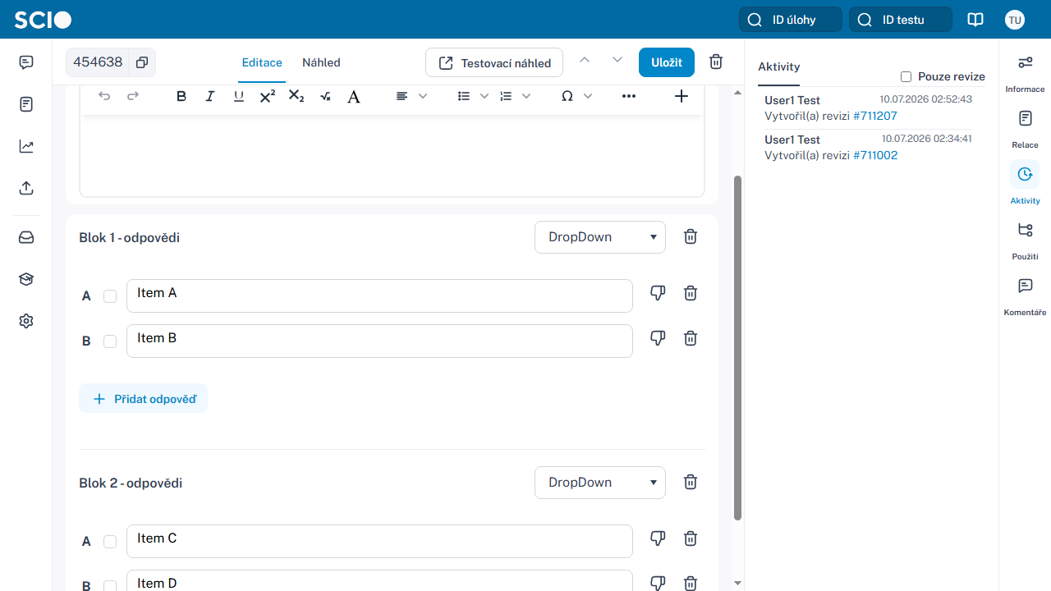This screenshot has width=1051, height=591.
Task: Click thumbs-down icon for Item C
Action: tap(657, 538)
